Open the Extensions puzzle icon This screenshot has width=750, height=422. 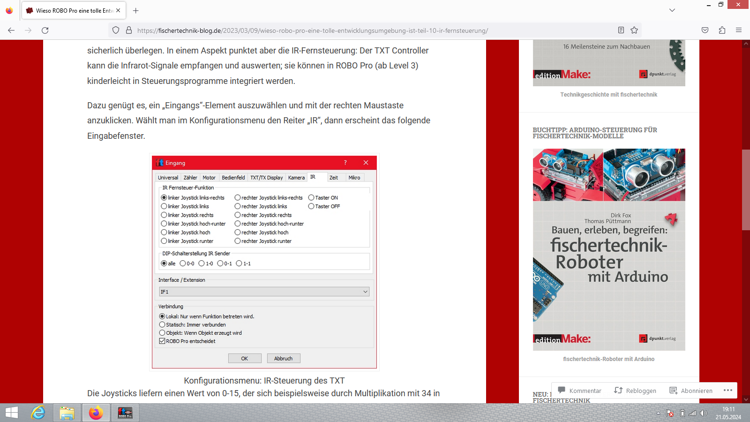(x=722, y=30)
